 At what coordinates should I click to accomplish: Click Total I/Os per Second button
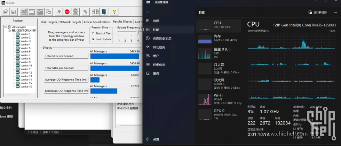66,56
